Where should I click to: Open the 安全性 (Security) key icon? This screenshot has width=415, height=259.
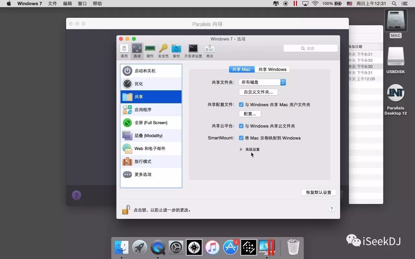(x=163, y=51)
